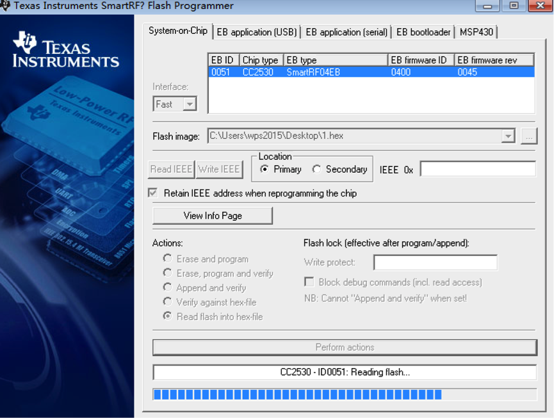Screen dimensions: 554x418
Task: Switch to EB application (USB) tab
Action: (x=256, y=32)
